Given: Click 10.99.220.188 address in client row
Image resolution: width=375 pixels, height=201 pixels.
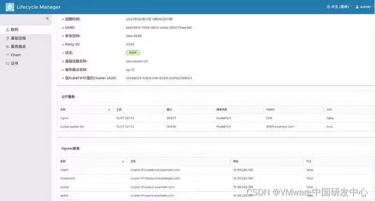Looking at the screenshot, I should pyautogui.click(x=243, y=170).
